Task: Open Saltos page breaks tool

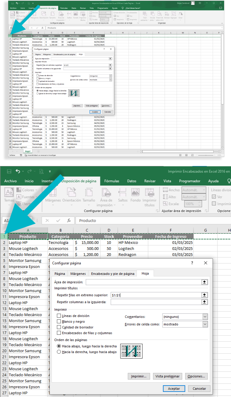Action: tap(123, 195)
